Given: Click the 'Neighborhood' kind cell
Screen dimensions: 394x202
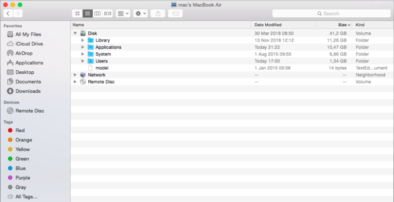Looking at the screenshot, I should pos(370,75).
